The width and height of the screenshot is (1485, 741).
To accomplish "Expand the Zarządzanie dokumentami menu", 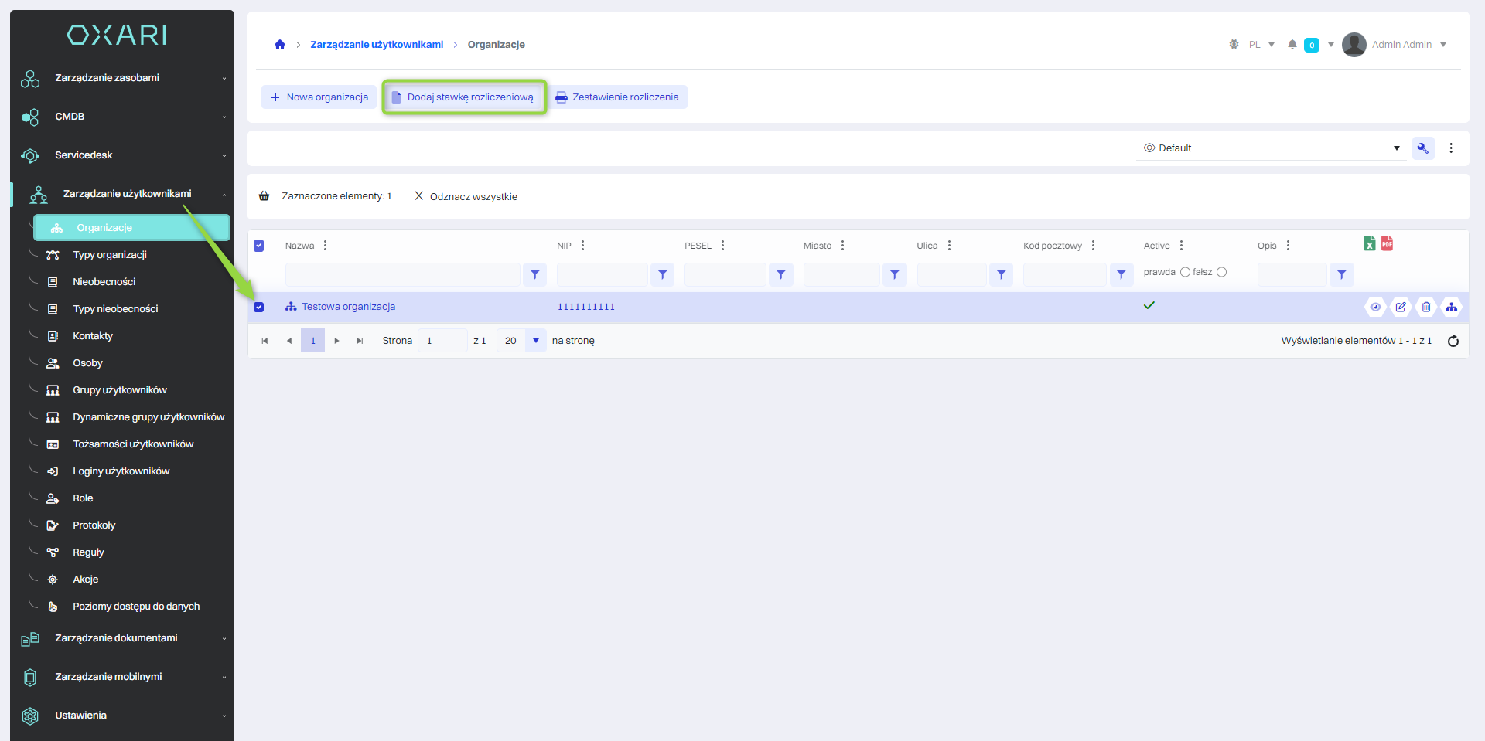I will pyautogui.click(x=116, y=638).
